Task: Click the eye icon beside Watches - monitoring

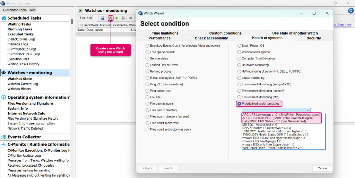Action: (4, 73)
